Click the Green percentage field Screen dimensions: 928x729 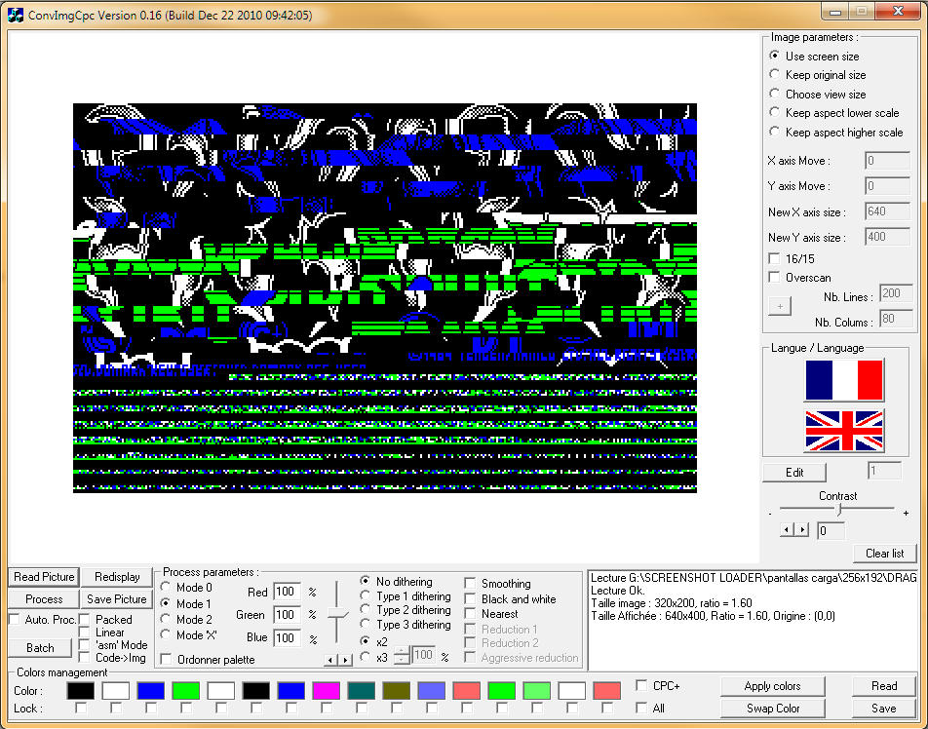coord(287,615)
